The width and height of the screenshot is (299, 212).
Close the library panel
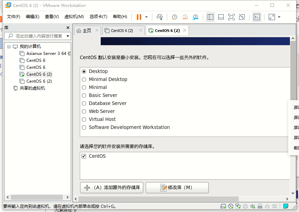coord(68,27)
